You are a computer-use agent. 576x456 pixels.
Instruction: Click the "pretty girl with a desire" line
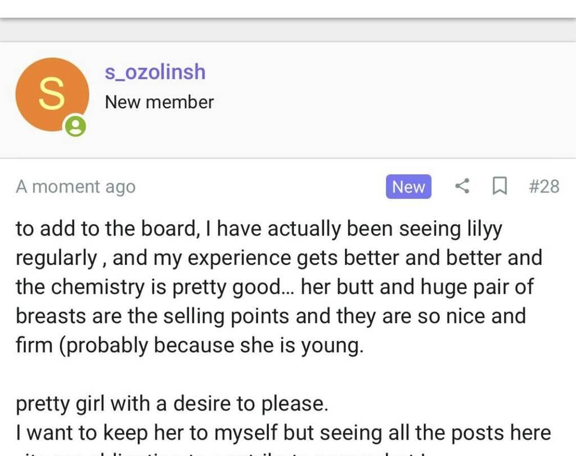coord(172,404)
